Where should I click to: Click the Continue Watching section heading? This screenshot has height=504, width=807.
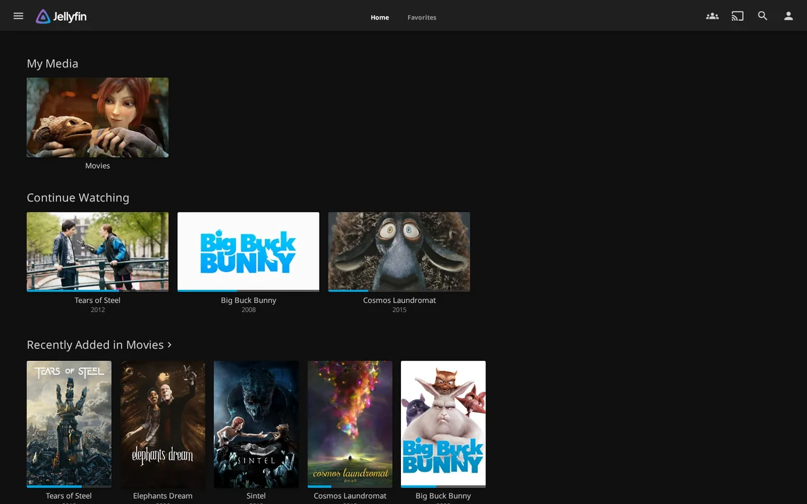pos(78,198)
